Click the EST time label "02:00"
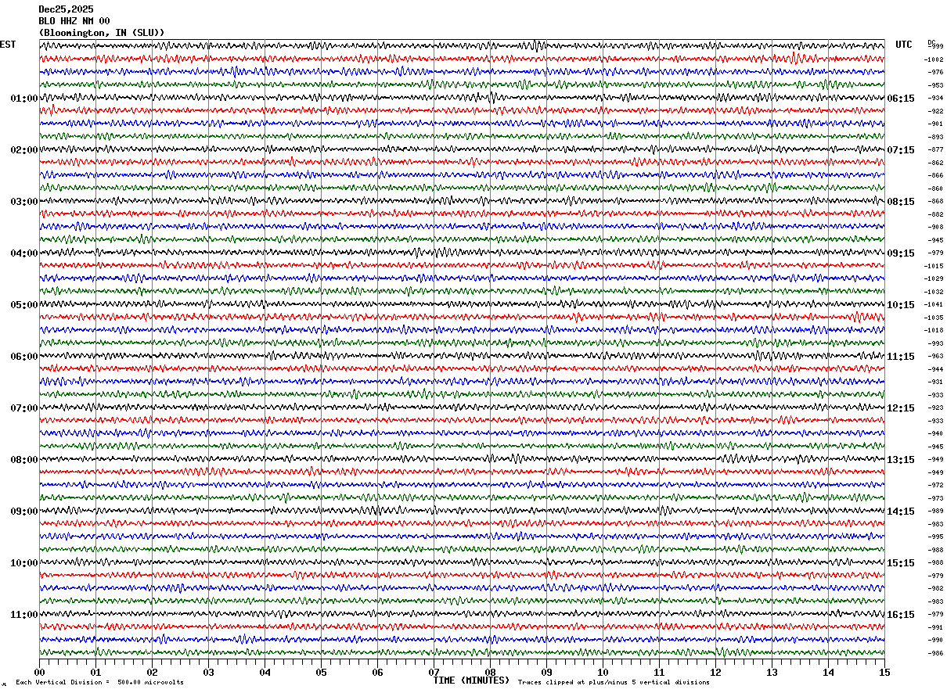The height and width of the screenshot is (693, 947). (x=24, y=150)
